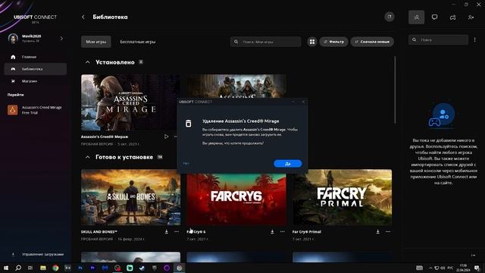Click the magnifier icon in Мои игры search

236,42
